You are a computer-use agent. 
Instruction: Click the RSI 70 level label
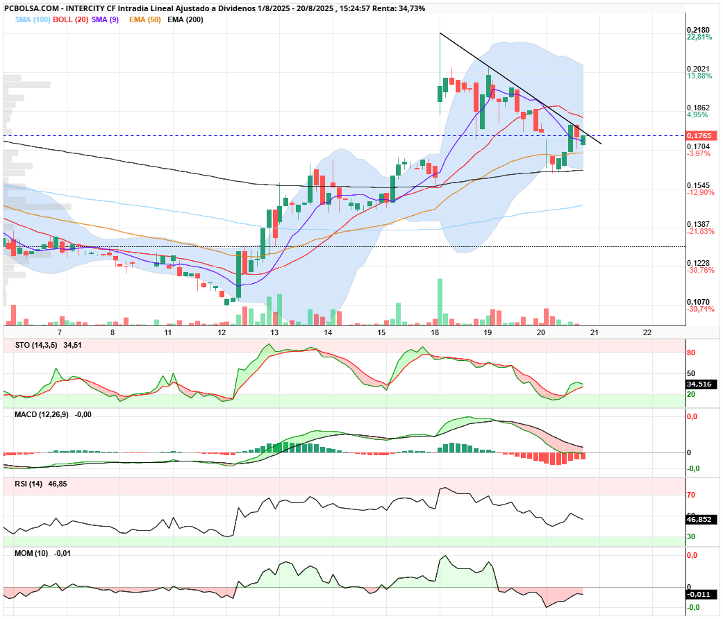pyautogui.click(x=691, y=495)
